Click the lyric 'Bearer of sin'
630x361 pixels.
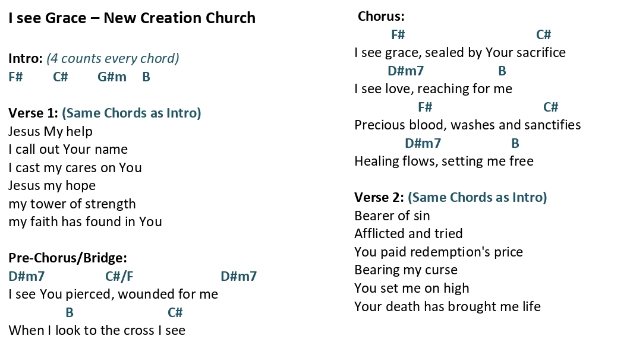coord(392,216)
